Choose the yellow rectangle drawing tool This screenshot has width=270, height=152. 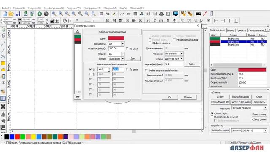(x=3, y=63)
